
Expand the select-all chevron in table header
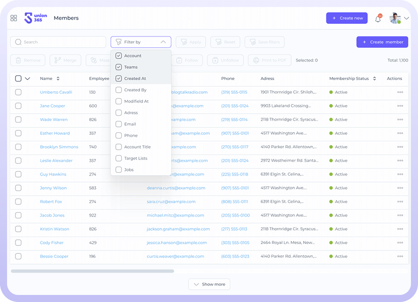click(x=27, y=79)
